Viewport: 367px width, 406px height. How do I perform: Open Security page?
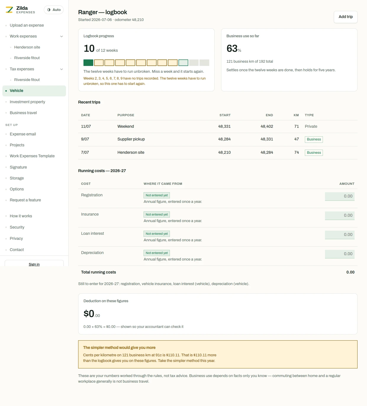coord(17,227)
